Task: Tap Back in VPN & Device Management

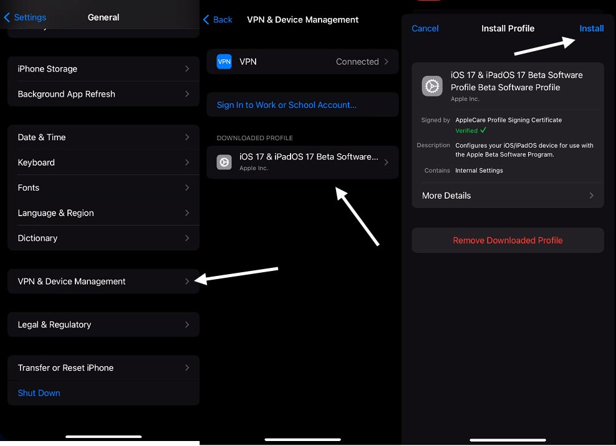Action: [218, 20]
